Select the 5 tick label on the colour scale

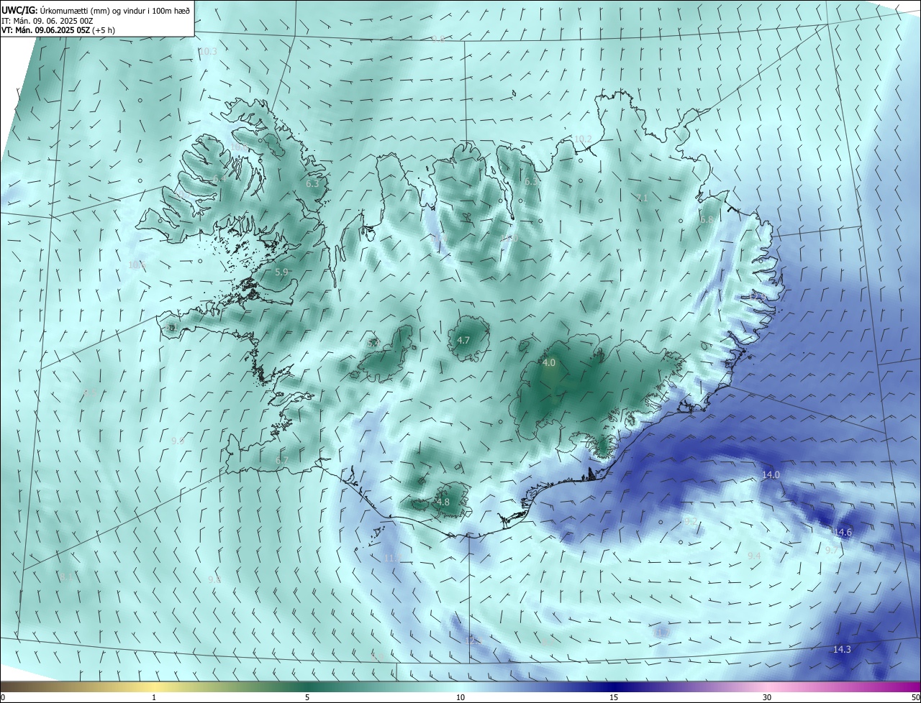point(307,697)
